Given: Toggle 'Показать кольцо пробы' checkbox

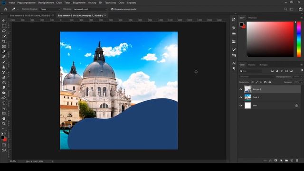Looking at the screenshot, I should pos(112,9).
